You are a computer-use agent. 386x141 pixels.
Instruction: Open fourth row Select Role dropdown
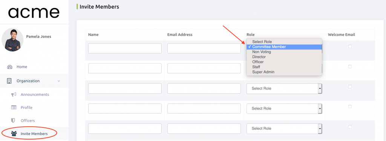pyautogui.click(x=284, y=109)
